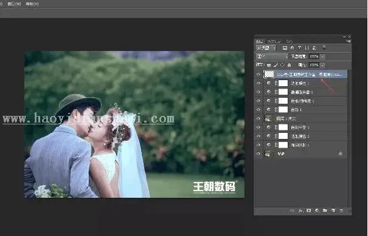The image size is (368, 236).
Task: Add a new adjustment layer icon
Action: pyautogui.click(x=317, y=211)
